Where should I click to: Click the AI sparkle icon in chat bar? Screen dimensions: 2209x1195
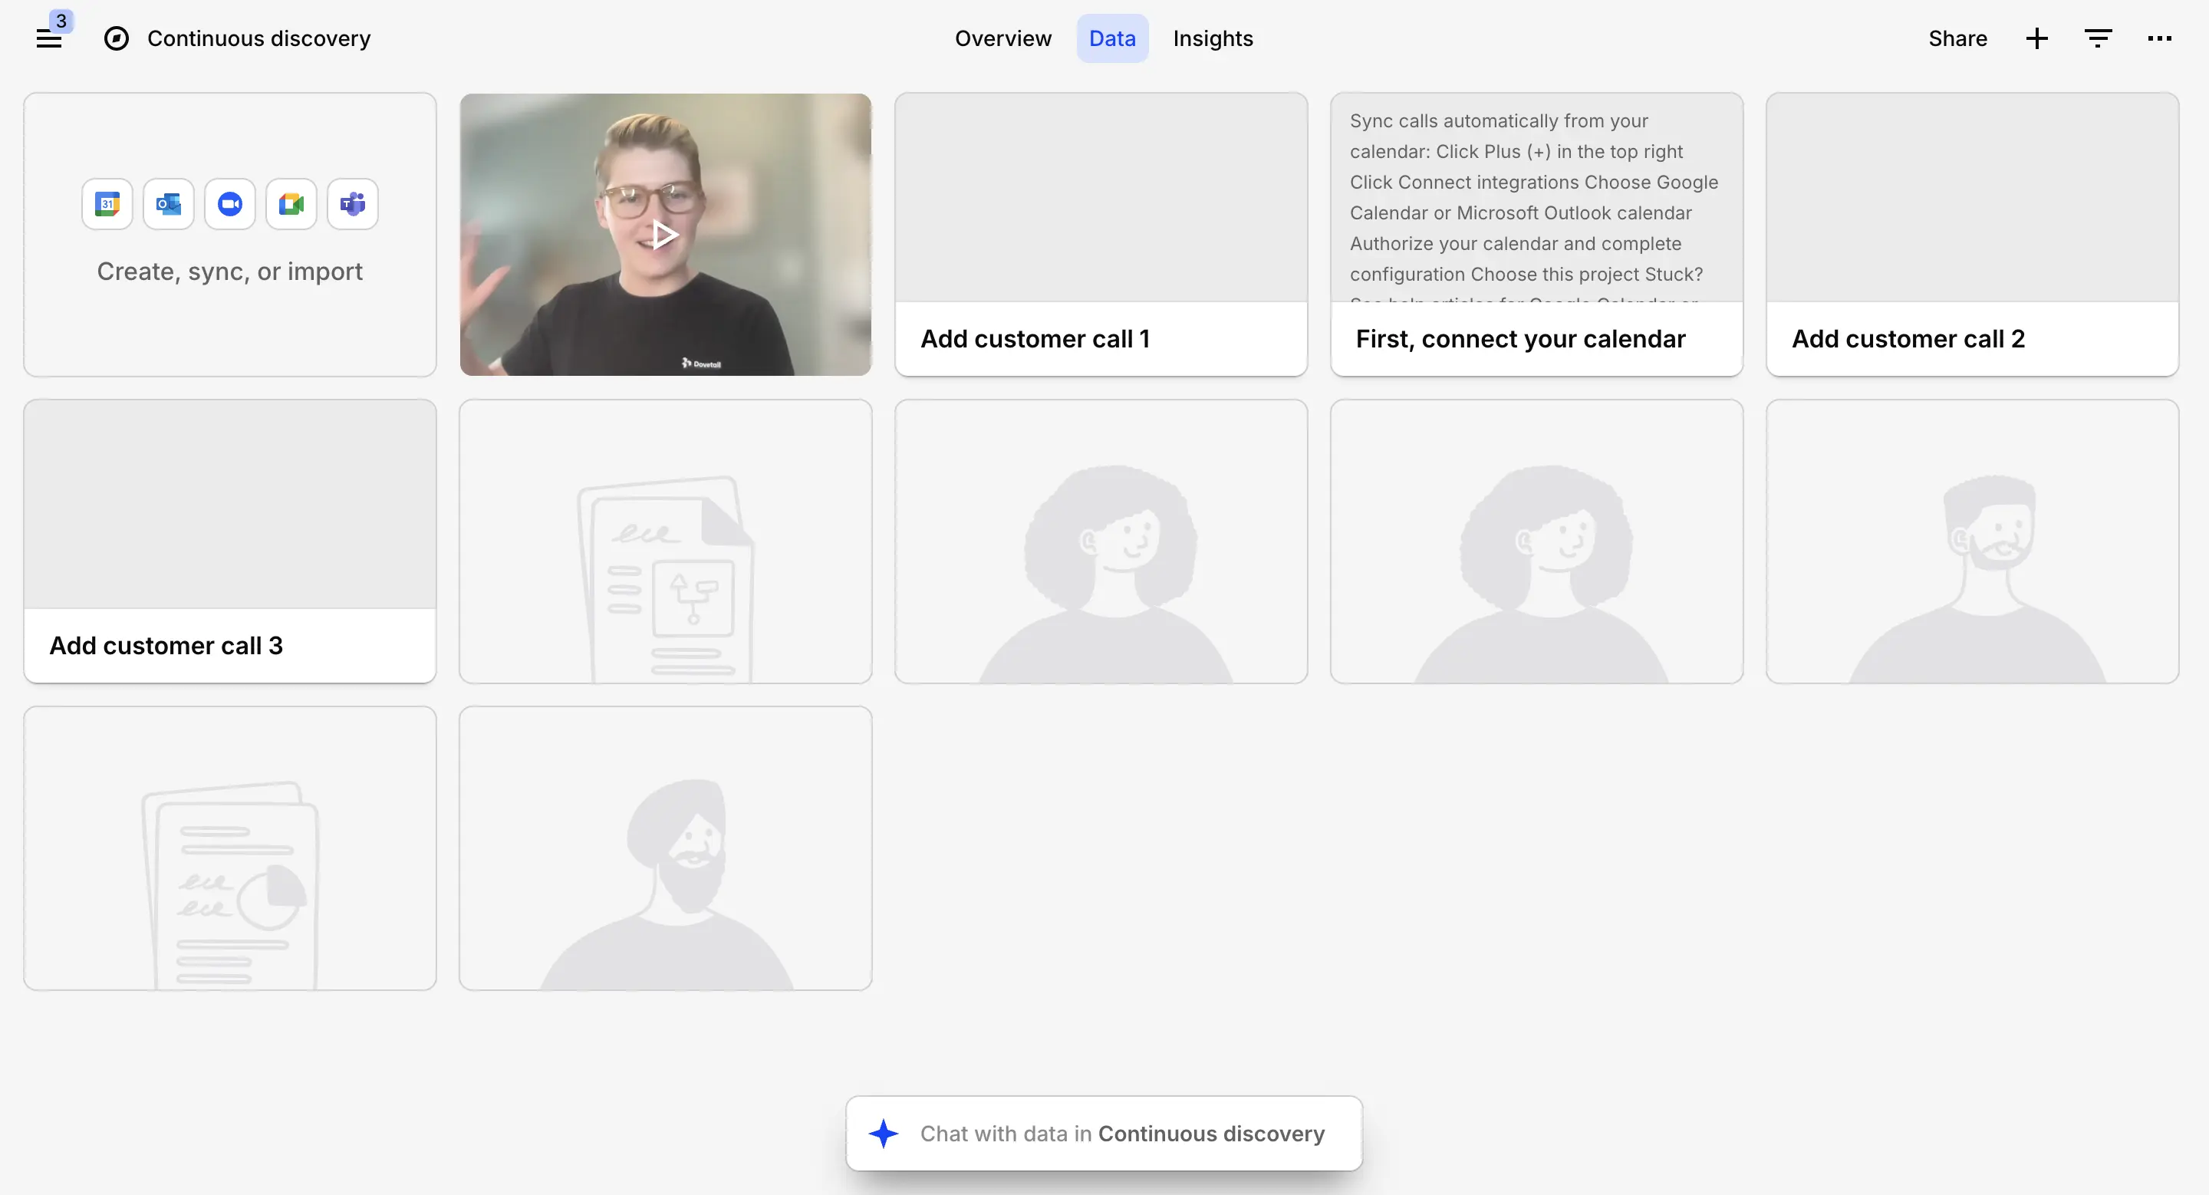884,1134
